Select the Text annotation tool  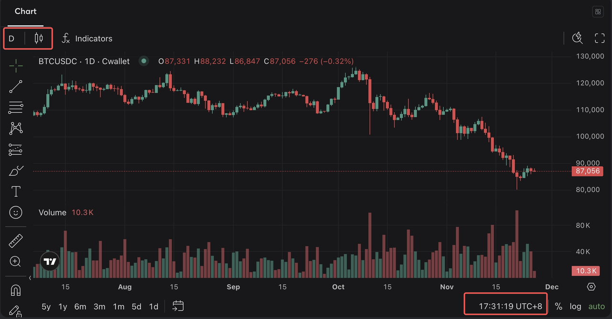[x=16, y=191]
